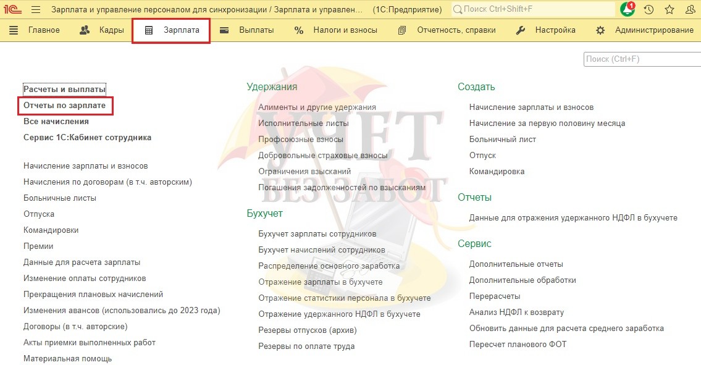Open Данные для отражения удержанного НДФЛ в бухучете

[573, 218]
